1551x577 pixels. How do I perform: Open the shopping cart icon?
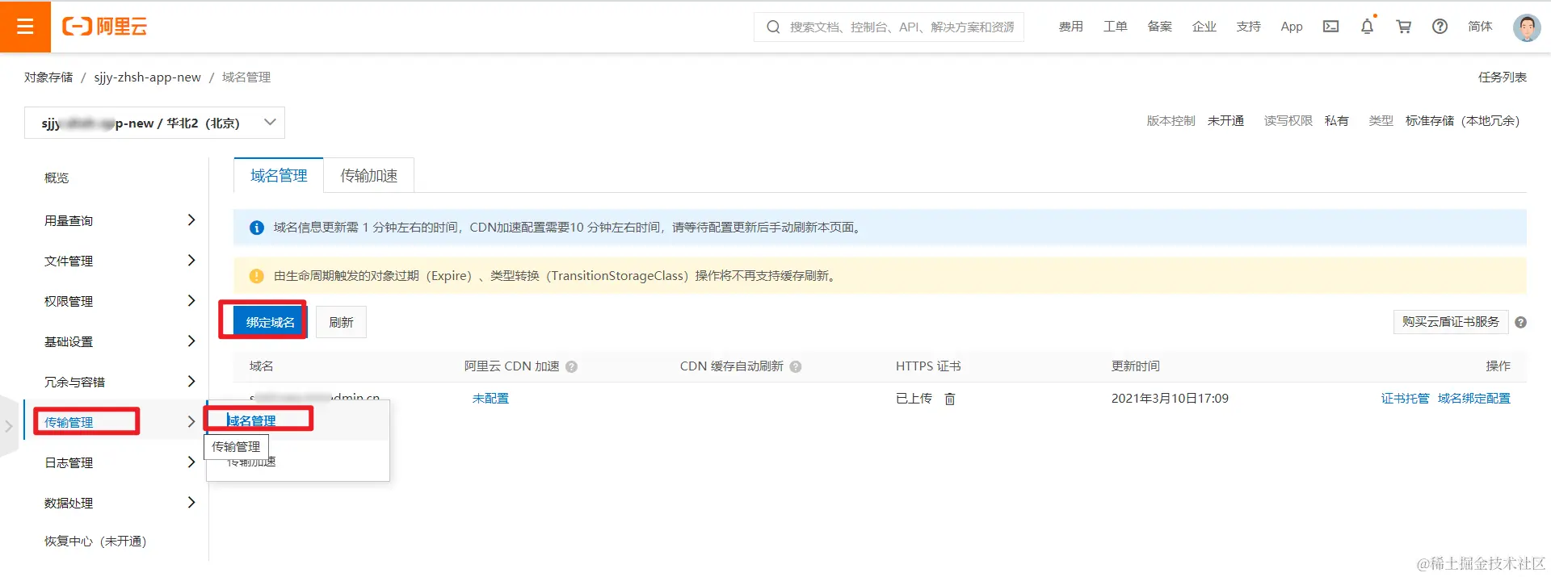(1403, 27)
